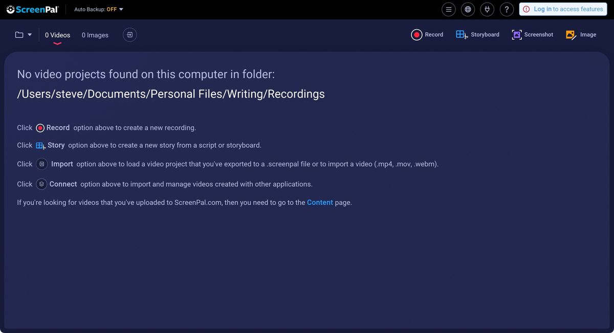Viewport: 614px width, 333px height.
Task: Change language via the globe icon
Action: [x=468, y=9]
